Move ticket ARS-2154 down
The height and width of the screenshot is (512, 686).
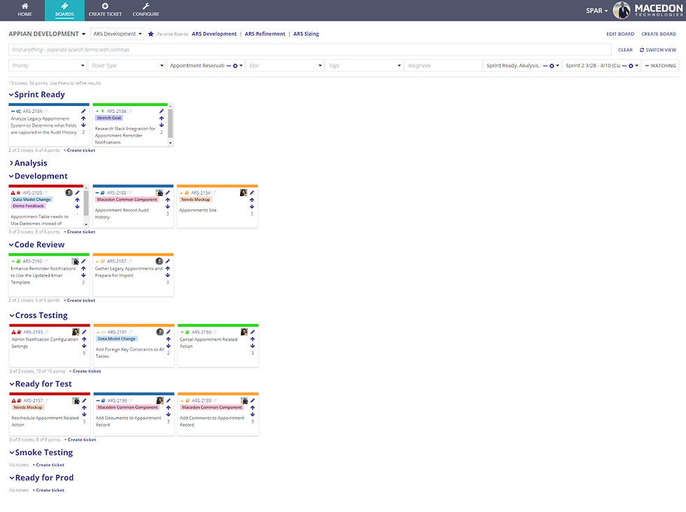[251, 207]
